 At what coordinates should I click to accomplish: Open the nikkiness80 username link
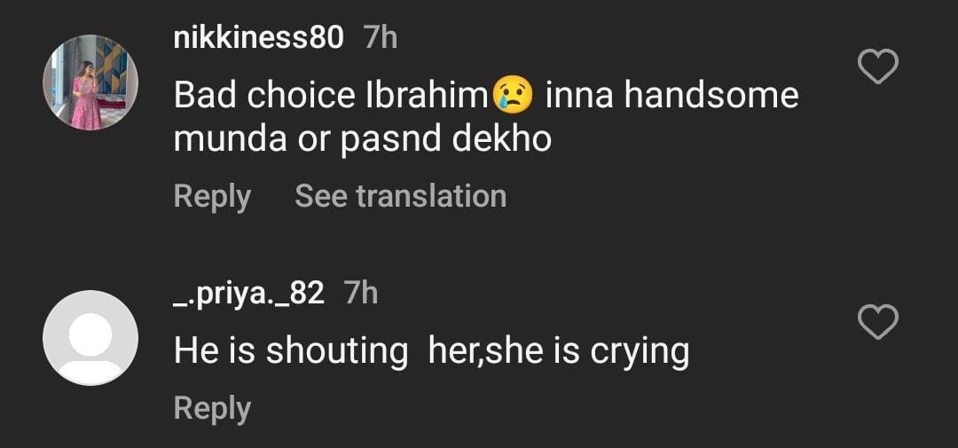pos(258,38)
